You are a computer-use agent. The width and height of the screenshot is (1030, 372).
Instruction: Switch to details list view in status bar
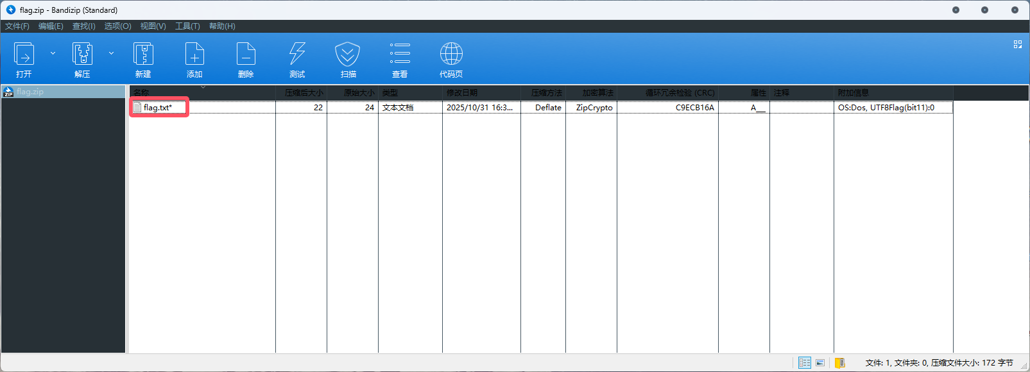pos(805,363)
